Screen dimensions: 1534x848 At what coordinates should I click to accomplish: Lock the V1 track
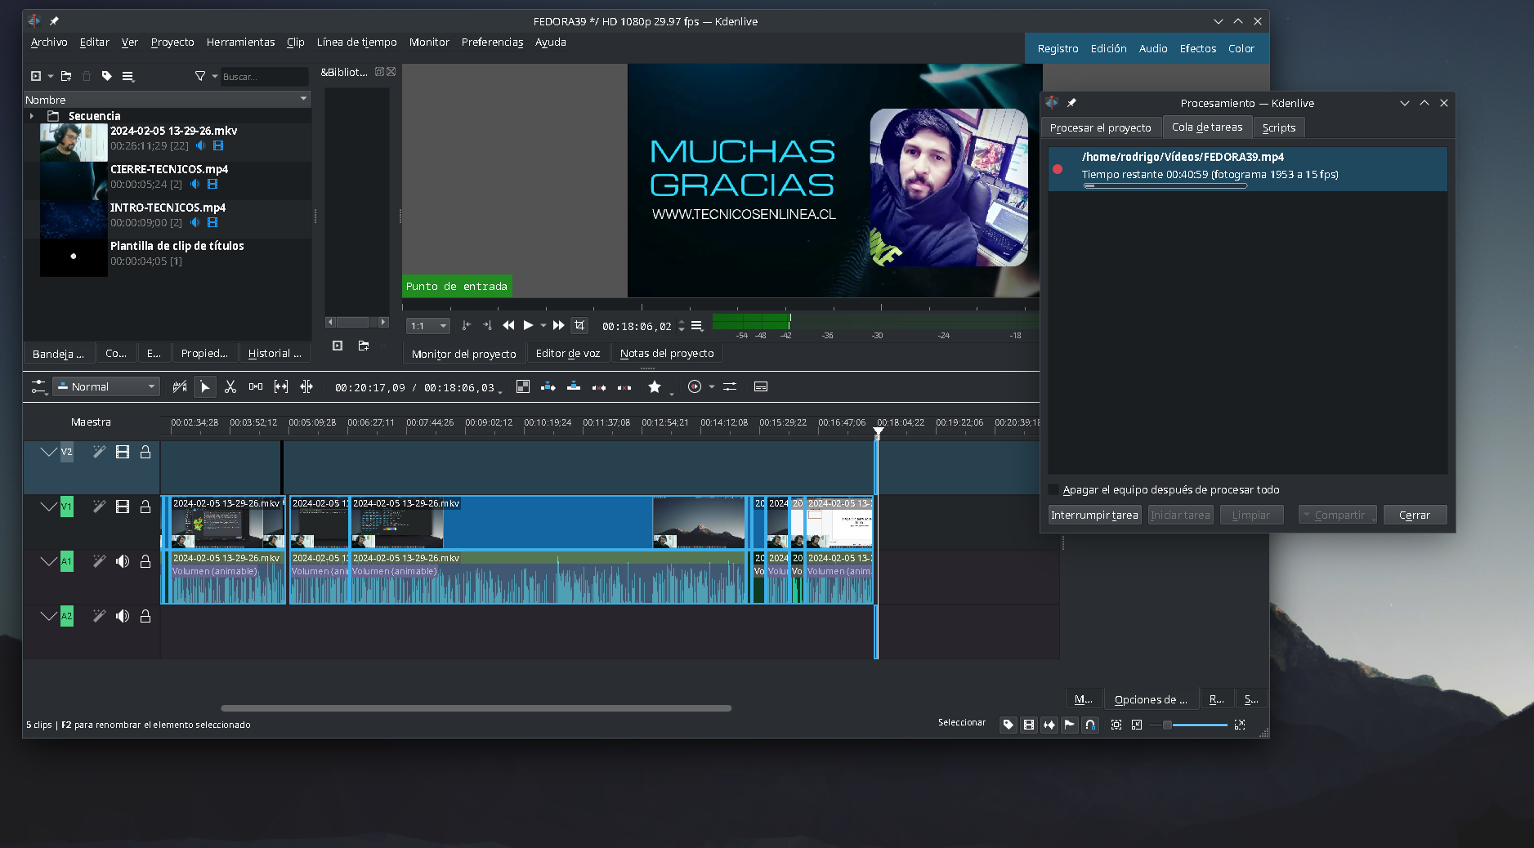click(x=145, y=507)
